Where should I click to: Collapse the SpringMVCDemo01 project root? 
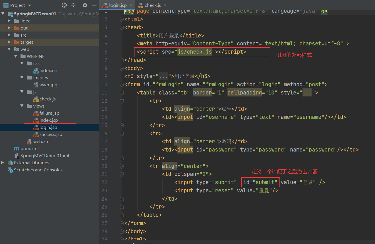pos(3,14)
